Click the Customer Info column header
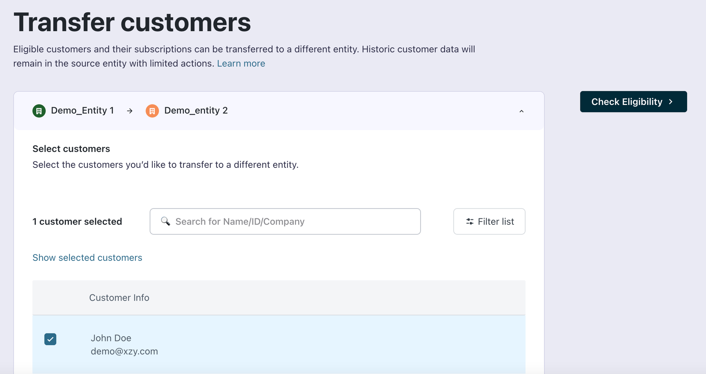 pos(119,297)
